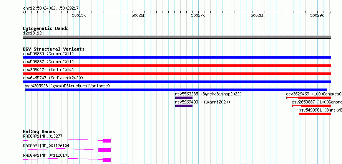
Task: Click the RefSeq Genes track title
Action: (x=39, y=131)
